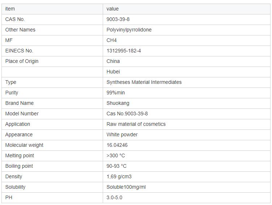Click the CAS No. value 9003-39-8
The height and width of the screenshot is (205, 272).
pos(118,19)
